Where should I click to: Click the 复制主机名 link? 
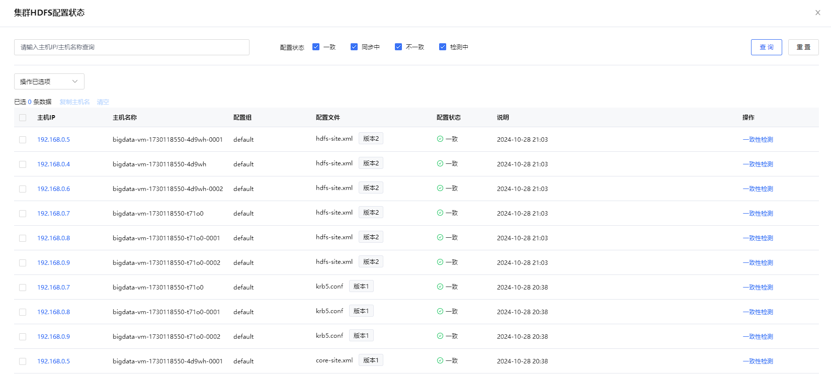(x=75, y=102)
